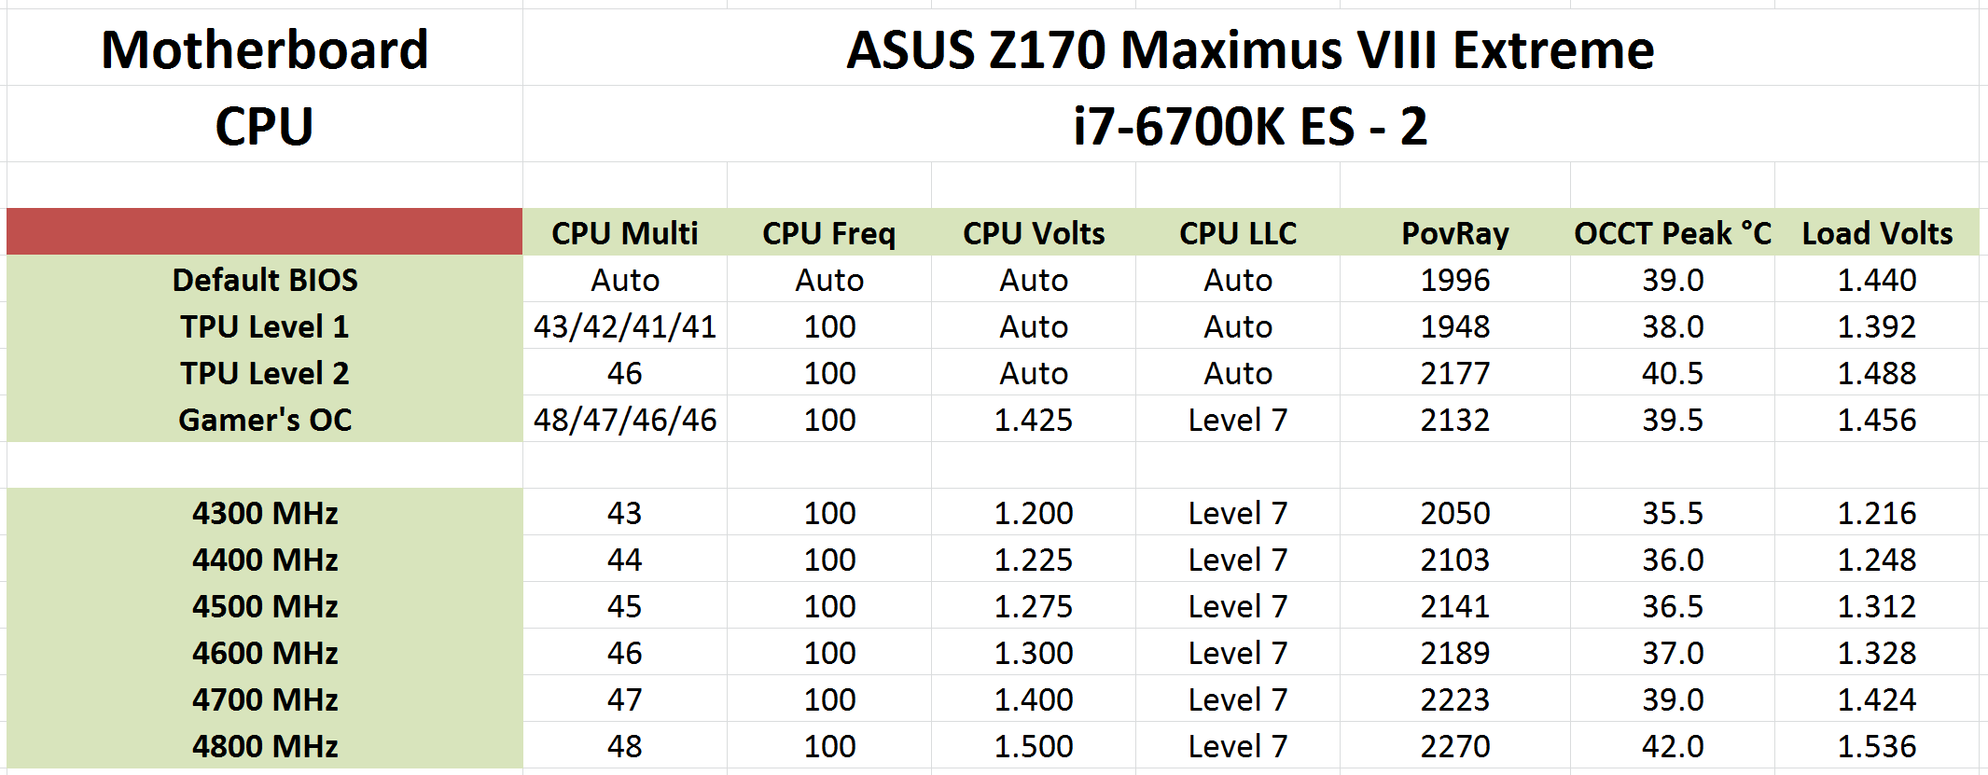
Task: Select the '38.0' OCCT temperature cell
Action: 1673,325
